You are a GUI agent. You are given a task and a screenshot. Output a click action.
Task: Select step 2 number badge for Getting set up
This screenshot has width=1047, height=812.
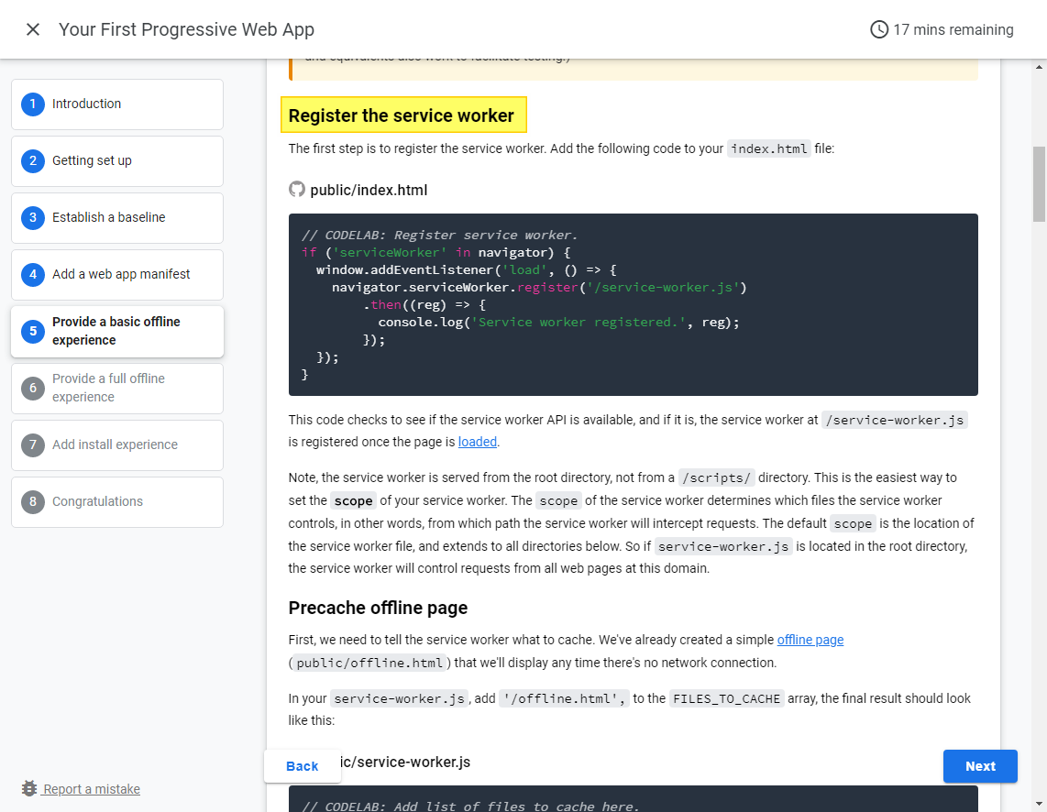[33, 160]
